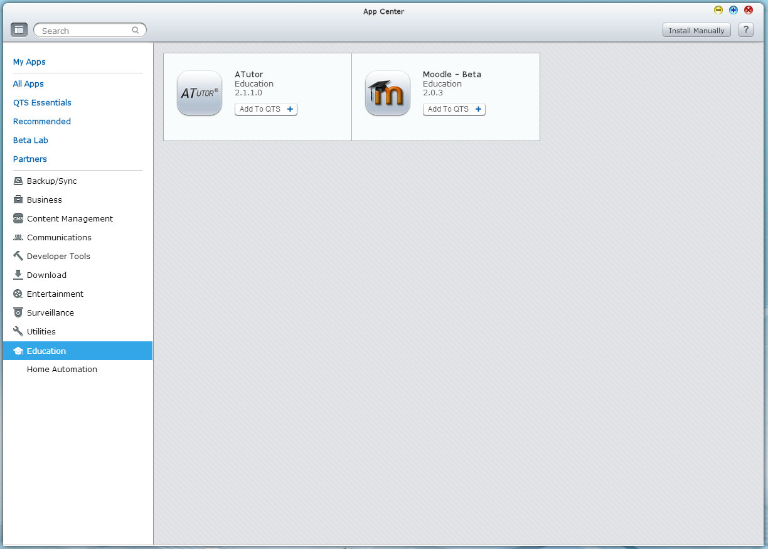Image resolution: width=768 pixels, height=549 pixels.
Task: Click the ATutor app icon
Action: (200, 93)
